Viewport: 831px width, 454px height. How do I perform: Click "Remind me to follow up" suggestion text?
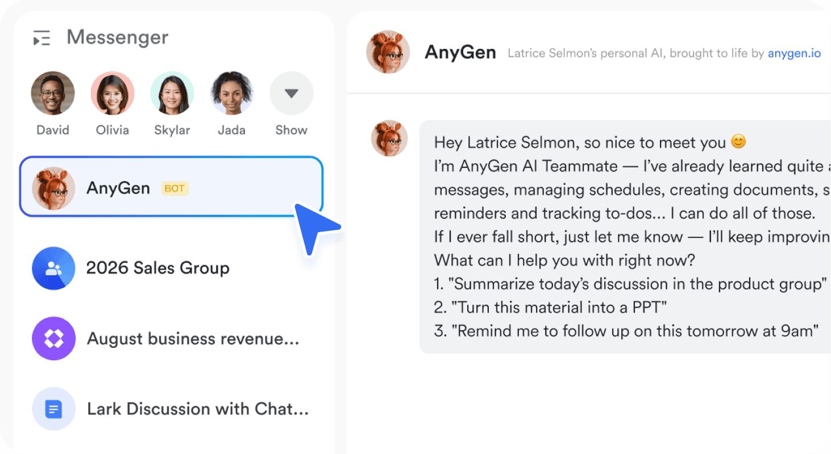[x=626, y=331]
